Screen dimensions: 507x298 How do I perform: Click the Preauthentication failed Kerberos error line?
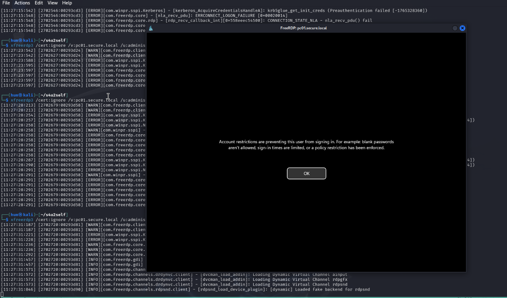tap(234, 11)
